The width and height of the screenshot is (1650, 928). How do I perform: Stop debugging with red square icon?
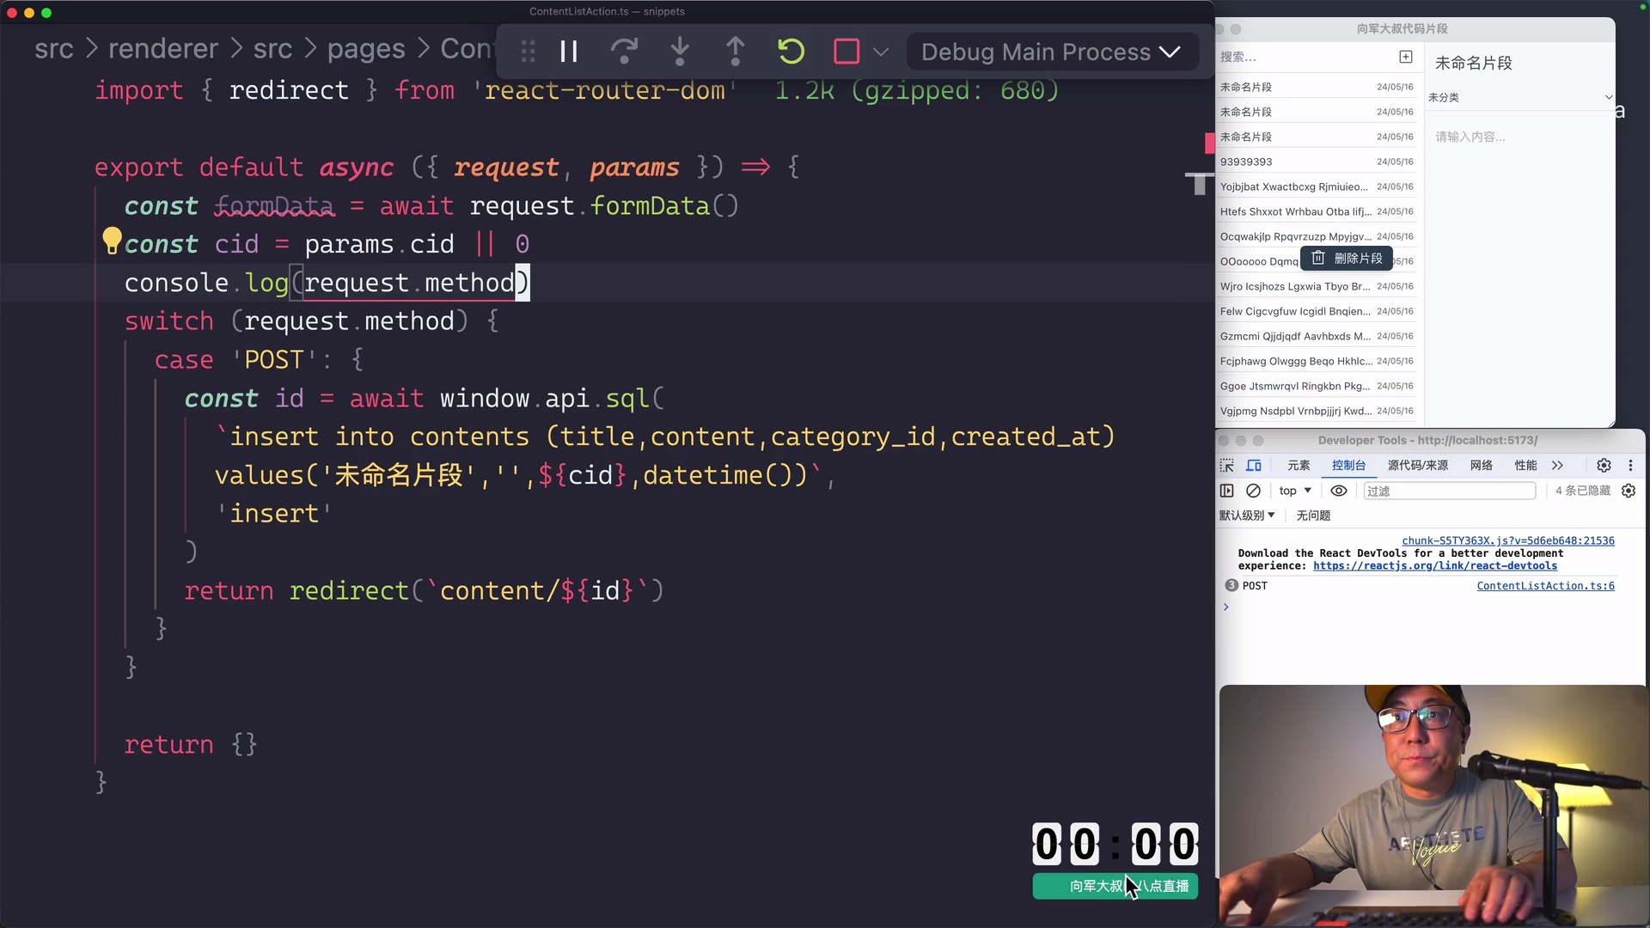(847, 51)
